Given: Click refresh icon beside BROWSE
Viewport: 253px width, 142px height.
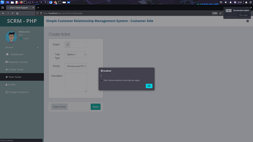Looking at the screenshot, I should click(x=38, y=48).
